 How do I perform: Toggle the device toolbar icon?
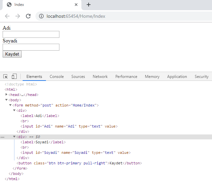pos(14,76)
